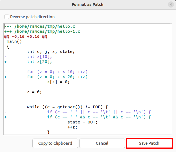Click the 'x[z] = 0;' line

[58, 82]
